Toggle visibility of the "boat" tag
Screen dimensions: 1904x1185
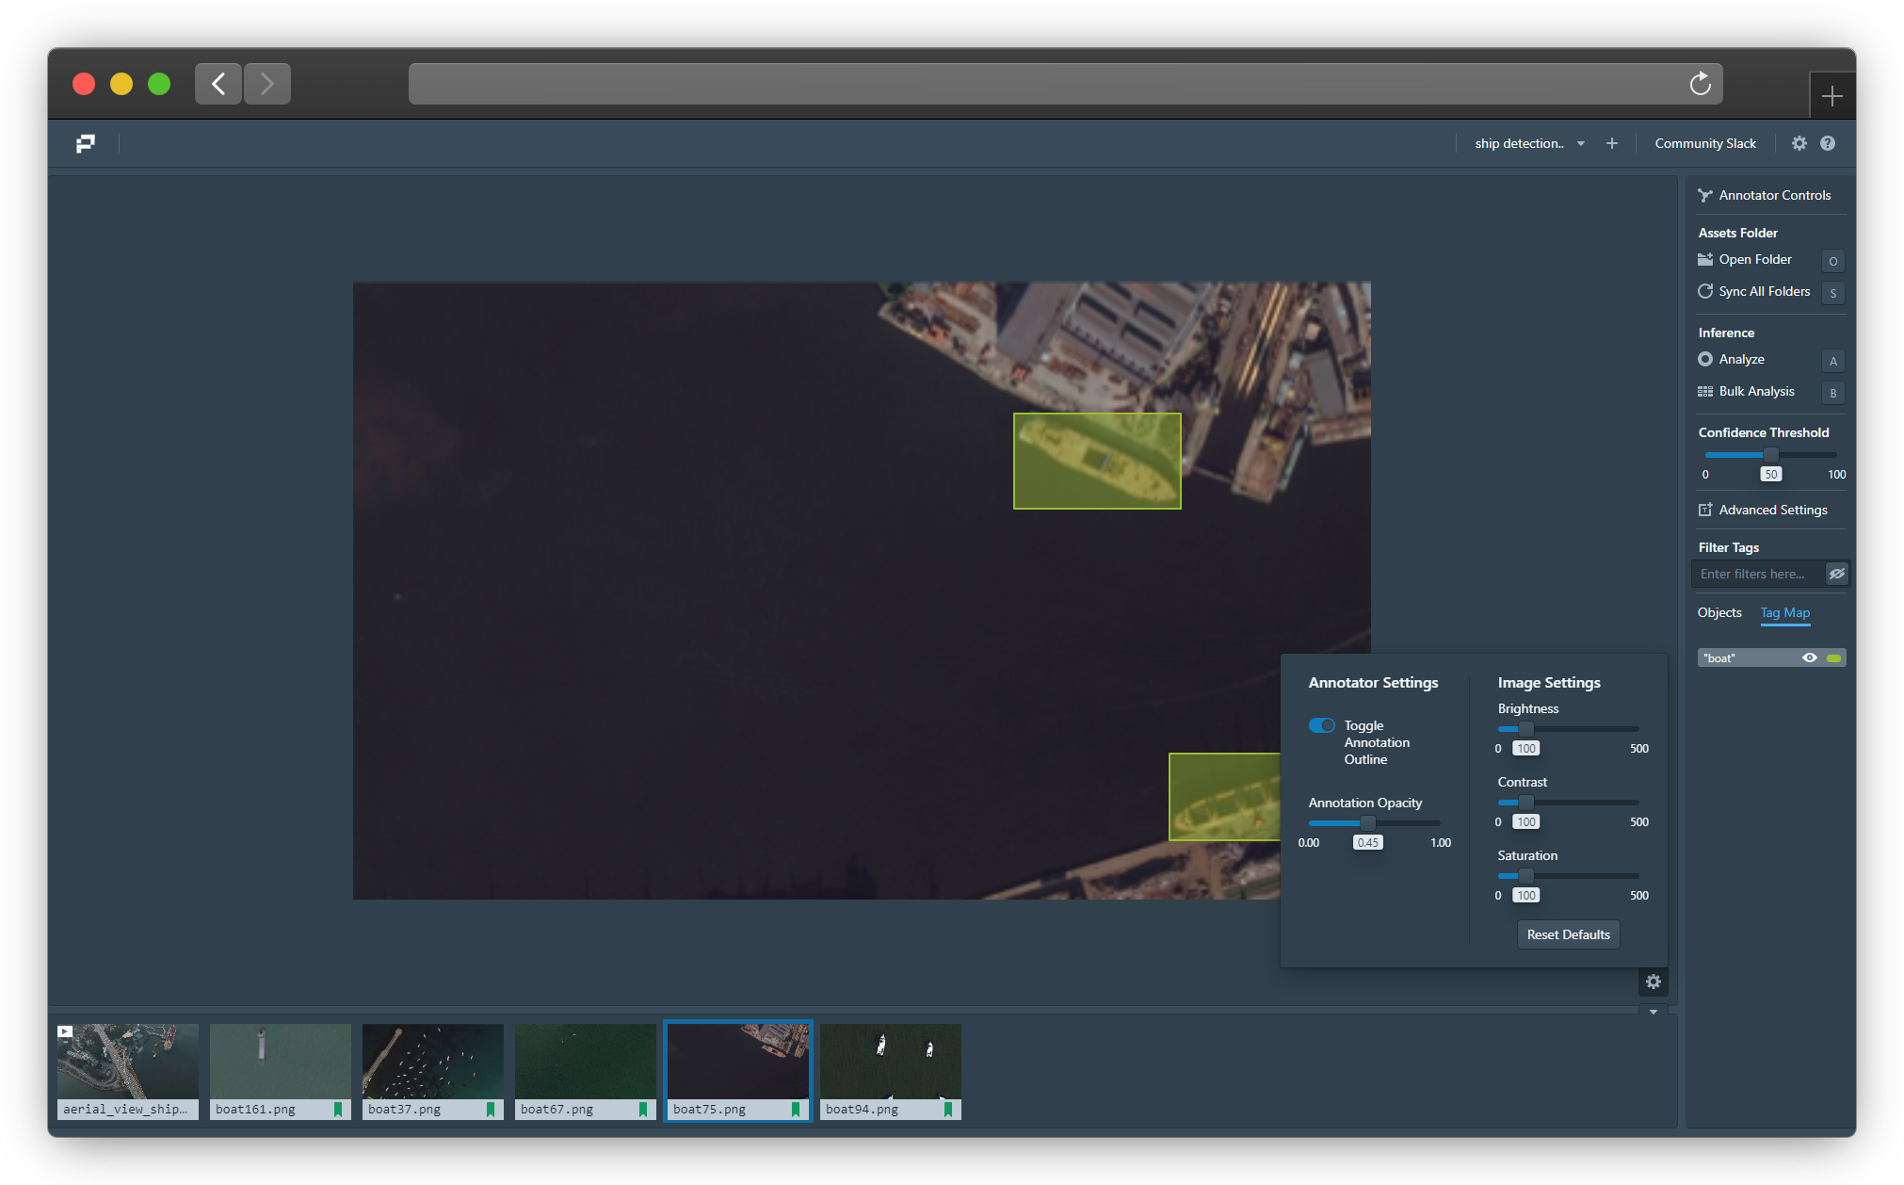pos(1810,657)
